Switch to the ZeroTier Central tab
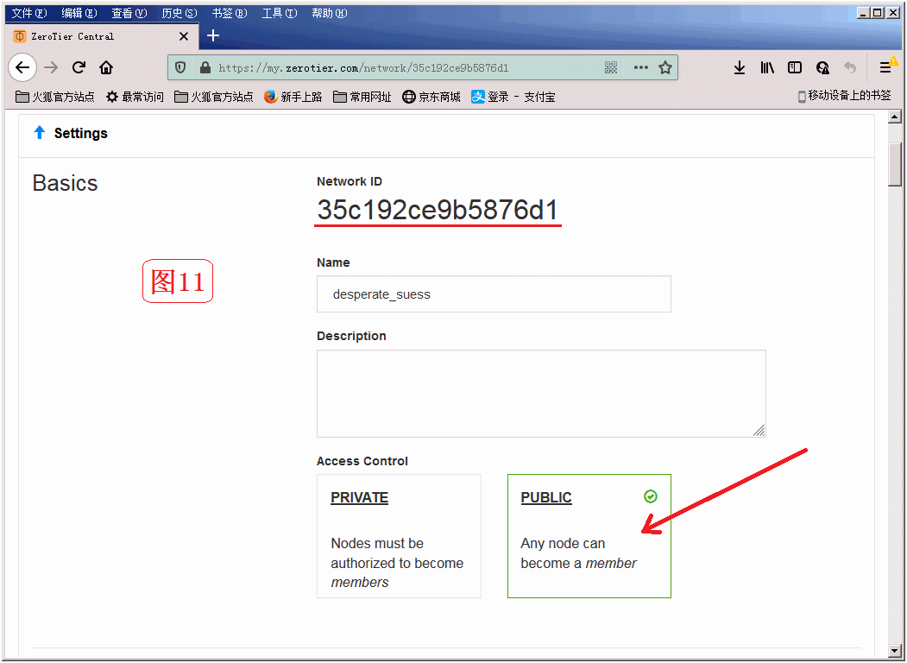907x663 pixels. (x=102, y=36)
